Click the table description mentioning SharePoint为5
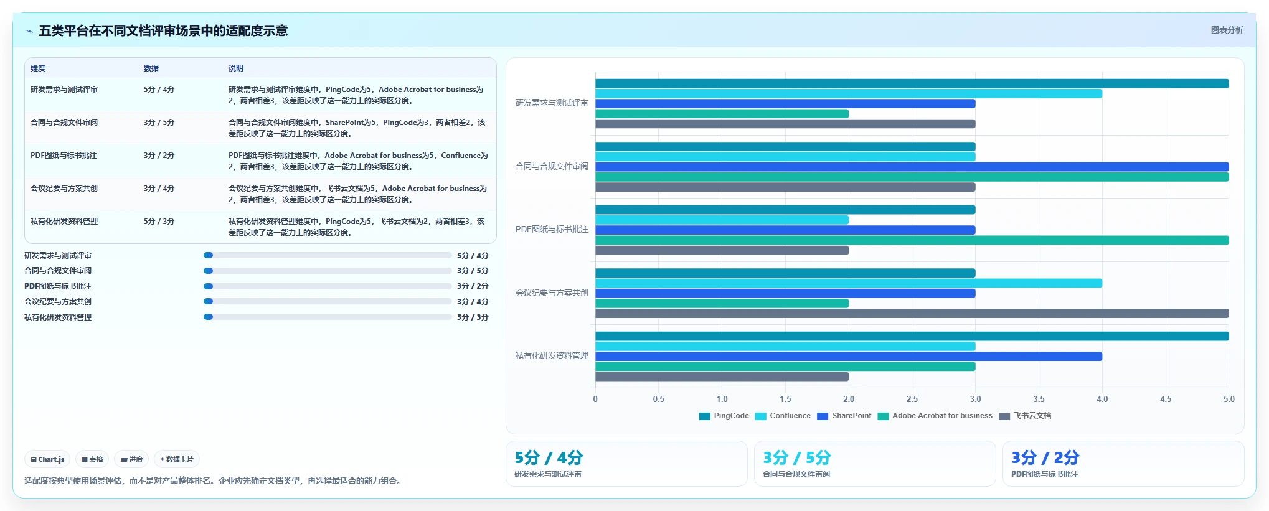The width and height of the screenshot is (1269, 511). point(357,128)
